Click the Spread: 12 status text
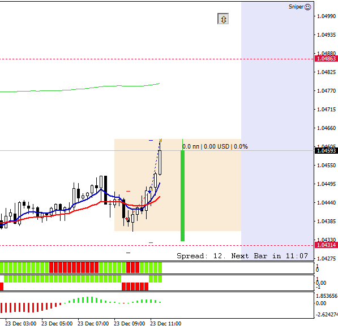 point(200,256)
